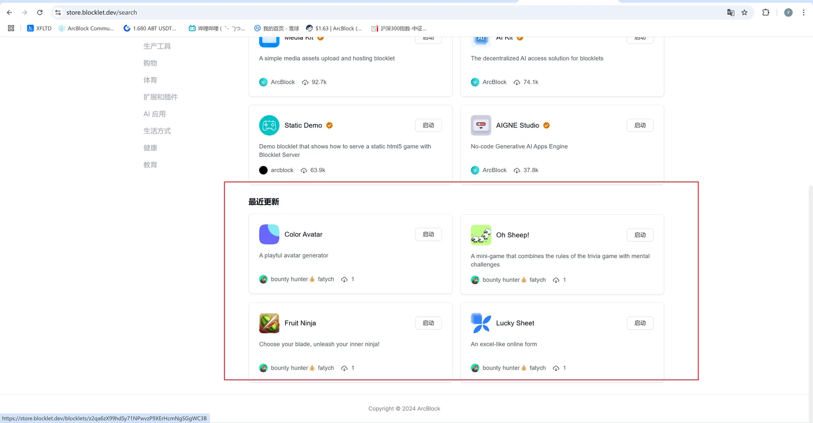The width and height of the screenshot is (813, 423).
Task: Click the ArcBlock author on AIGNE Studio
Action: 489,170
